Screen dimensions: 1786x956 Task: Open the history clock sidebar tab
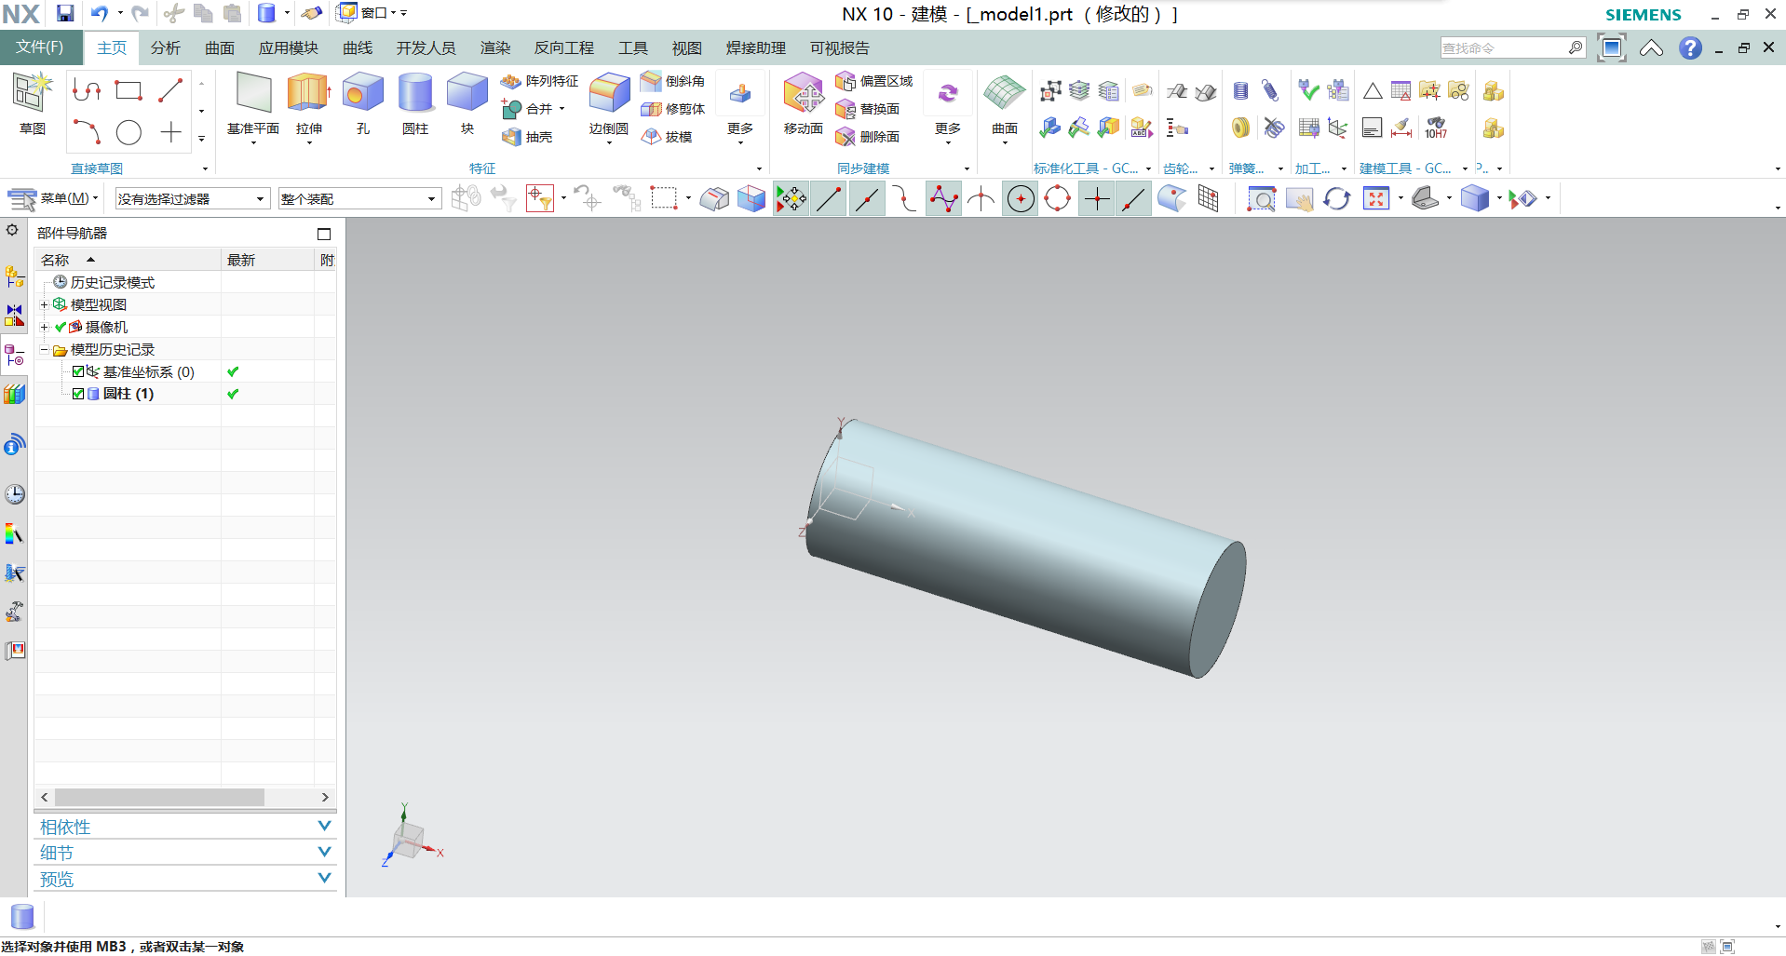point(15,494)
